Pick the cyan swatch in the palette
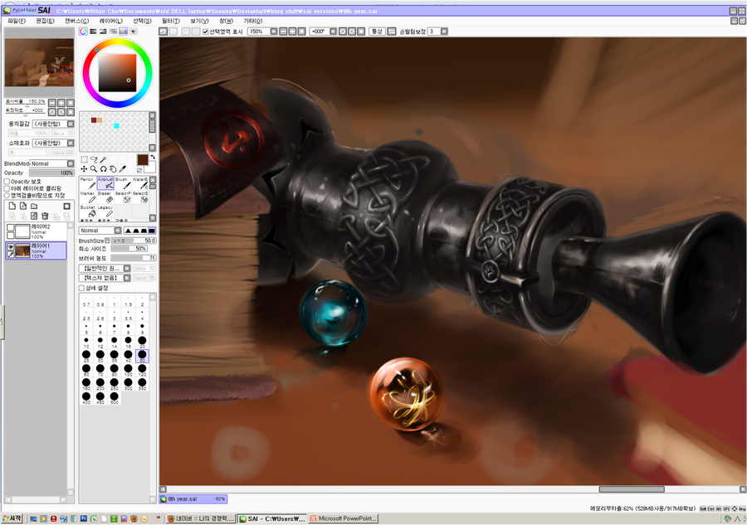 116,126
